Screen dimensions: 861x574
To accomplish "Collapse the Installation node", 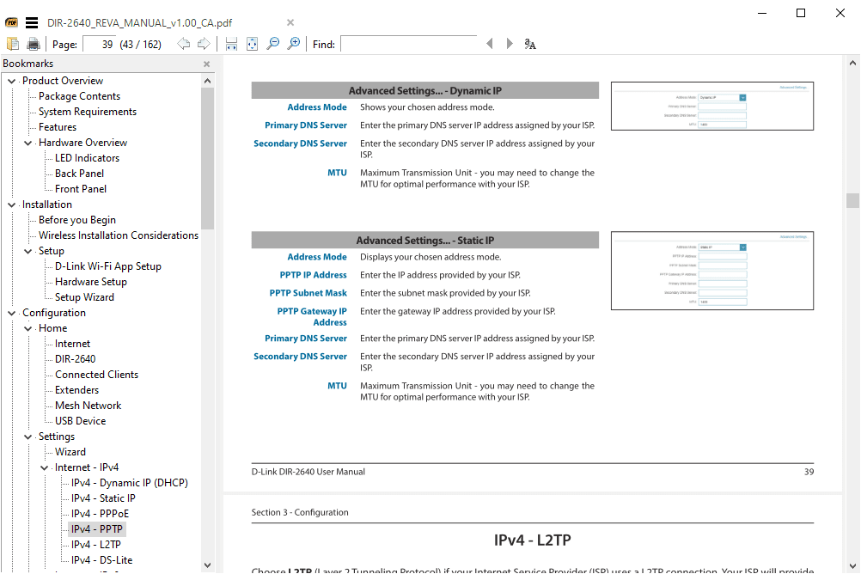I will point(11,205).
